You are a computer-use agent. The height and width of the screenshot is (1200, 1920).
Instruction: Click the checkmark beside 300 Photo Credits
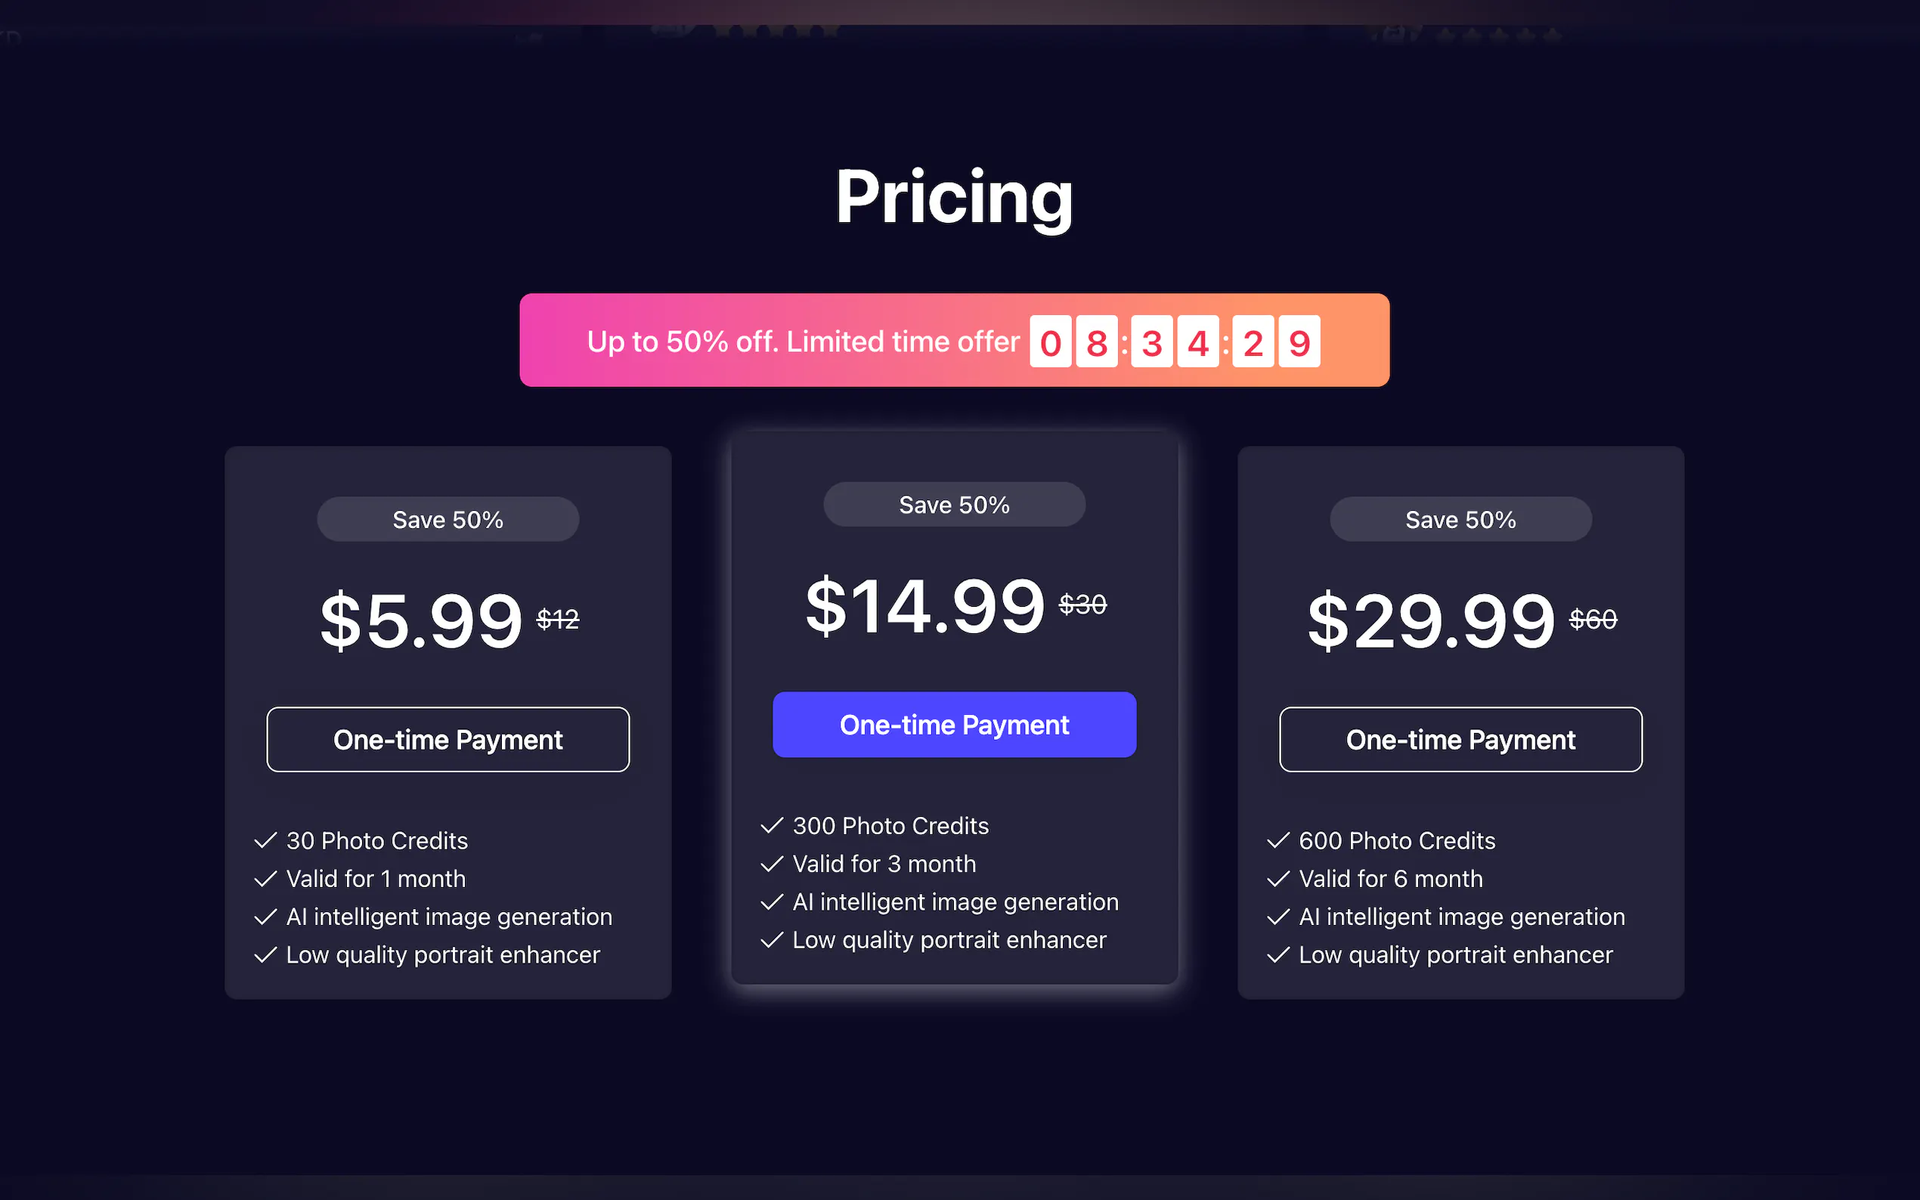tap(772, 825)
